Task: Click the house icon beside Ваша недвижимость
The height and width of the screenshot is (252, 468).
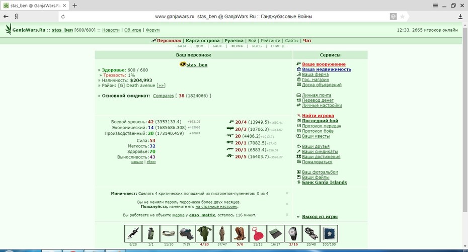Action: coord(299,69)
